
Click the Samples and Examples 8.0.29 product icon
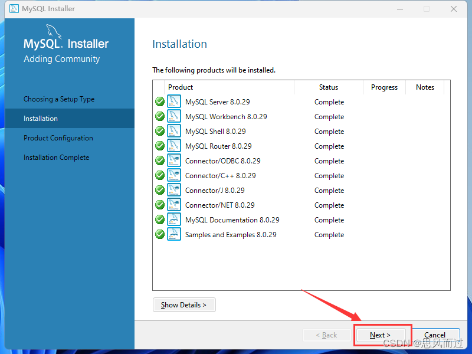coord(174,234)
